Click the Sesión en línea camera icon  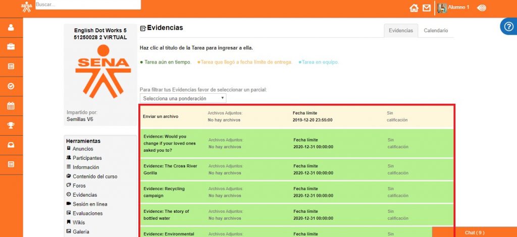click(x=69, y=204)
